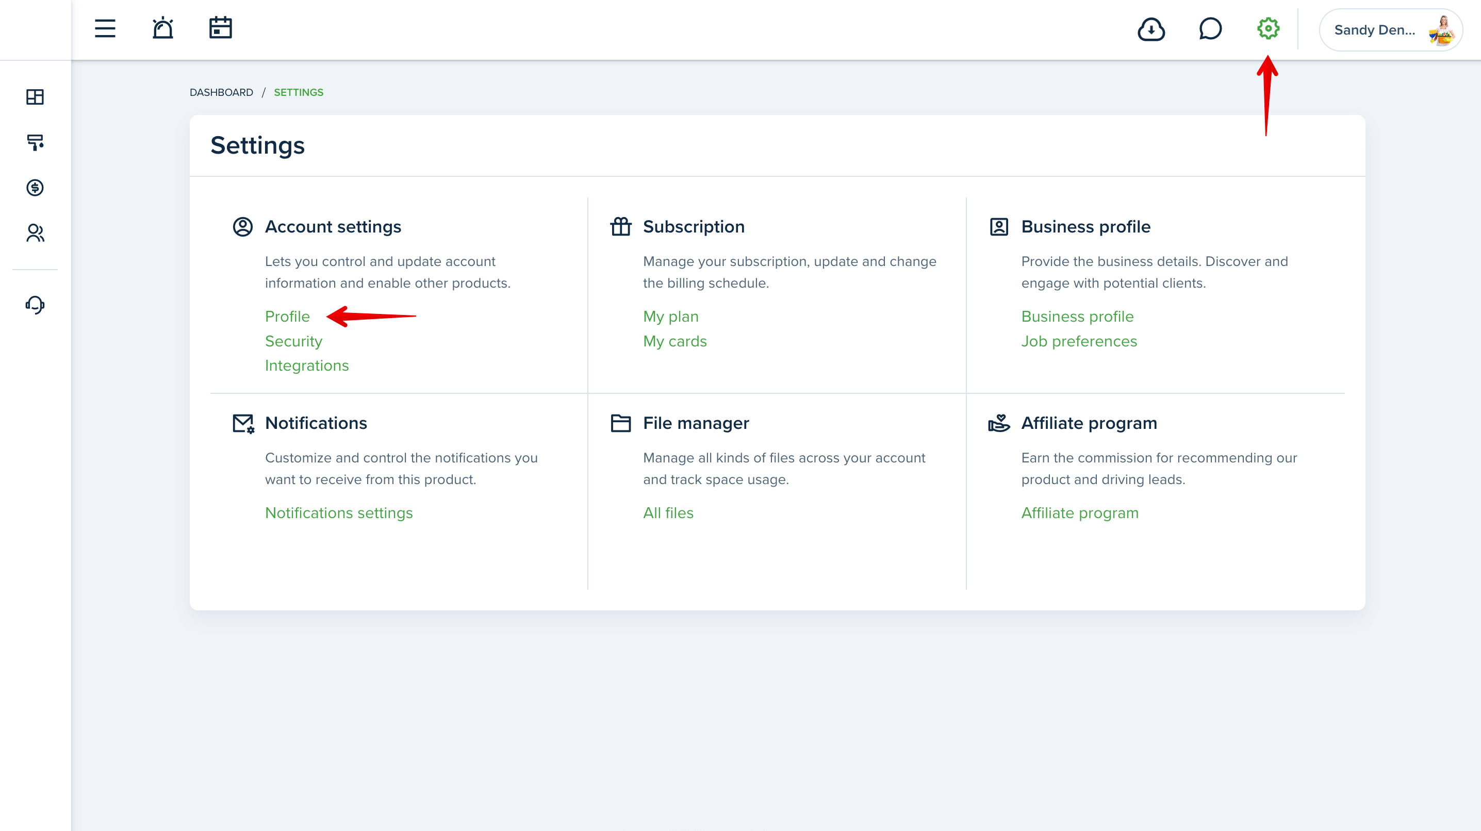This screenshot has width=1481, height=831.
Task: Open the Profile link
Action: point(287,317)
